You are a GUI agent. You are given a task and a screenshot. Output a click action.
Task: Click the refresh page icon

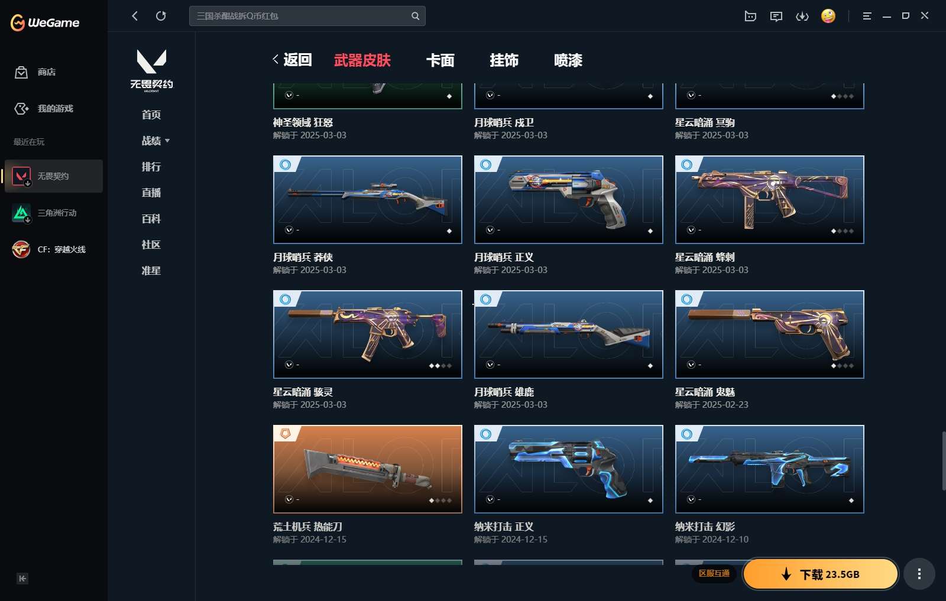161,16
